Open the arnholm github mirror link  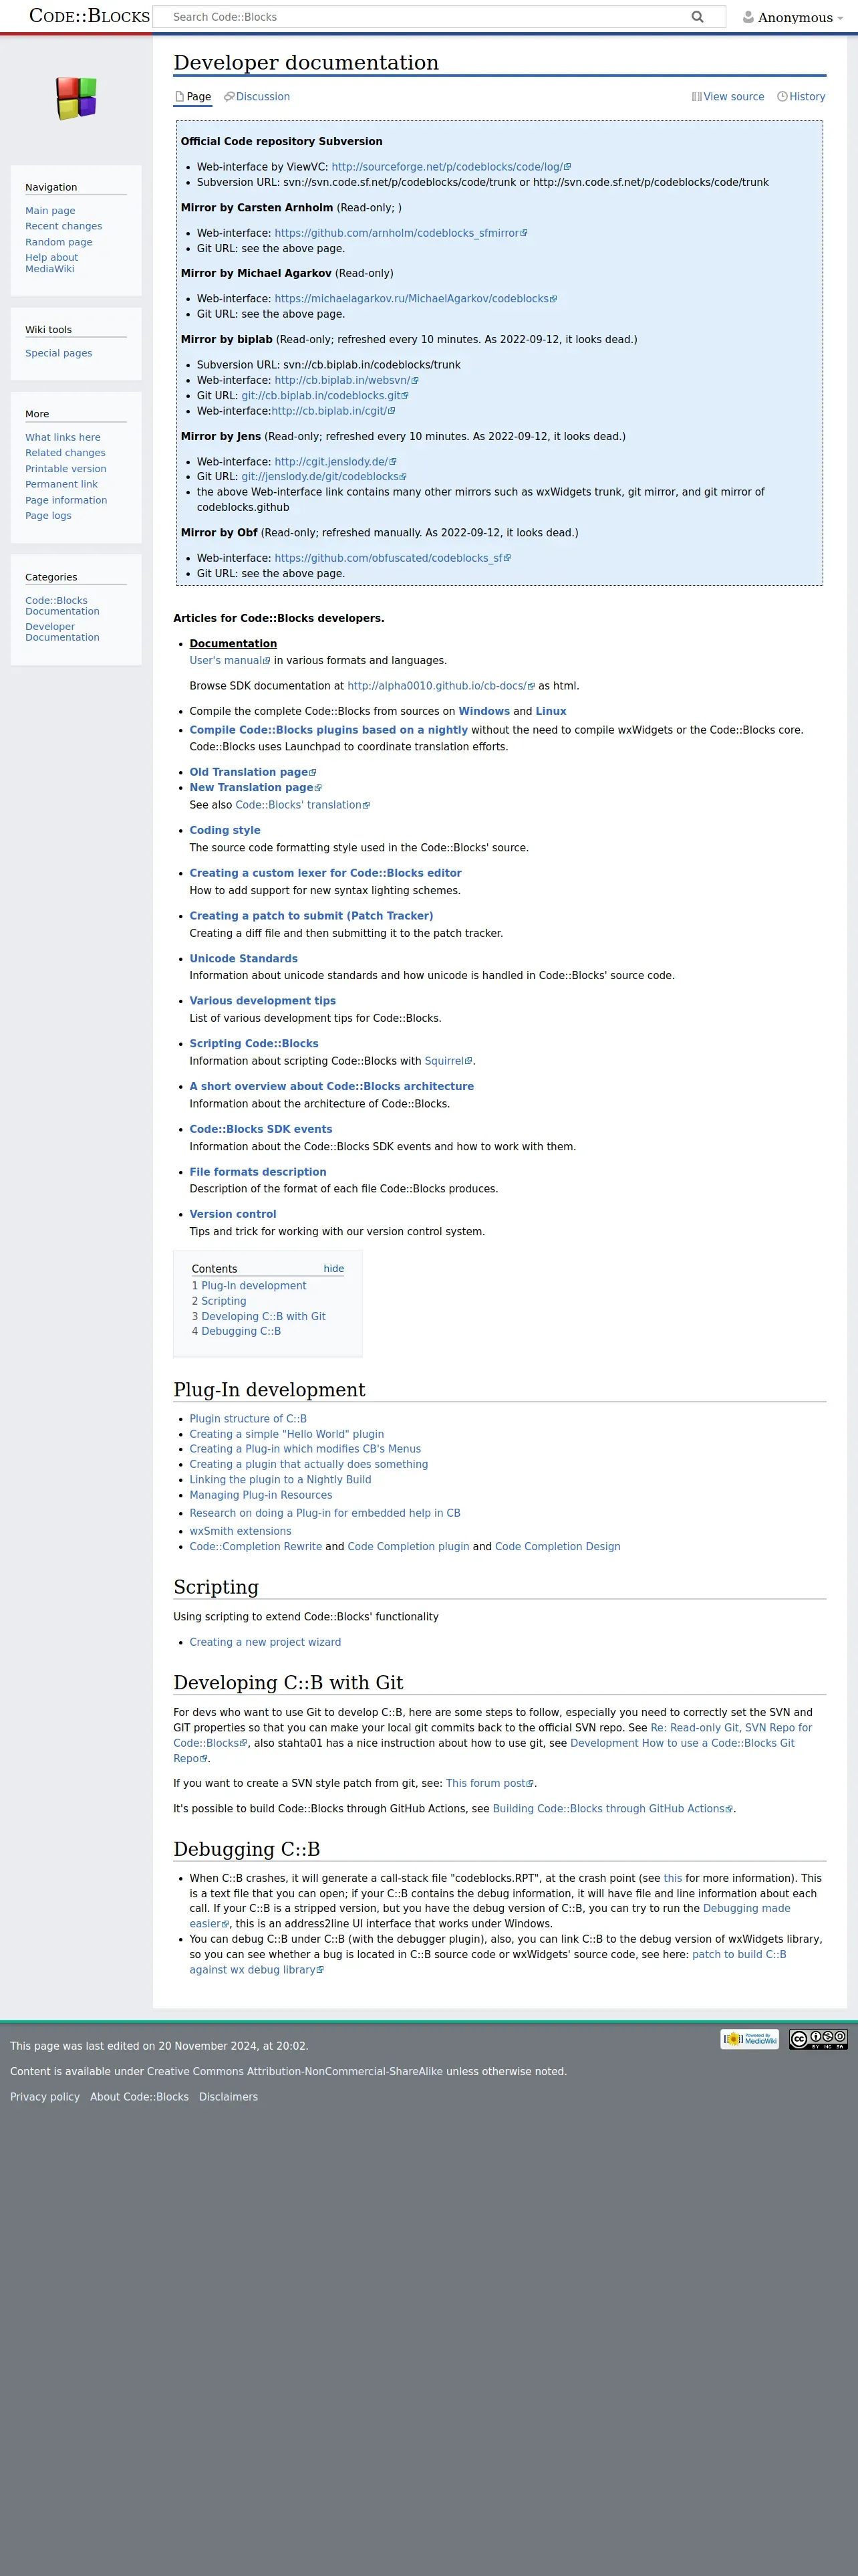(x=400, y=233)
